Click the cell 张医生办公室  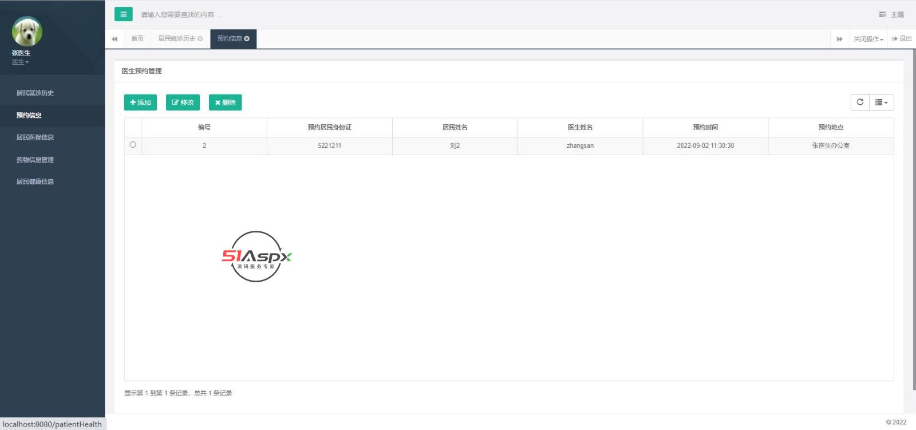[x=831, y=145]
